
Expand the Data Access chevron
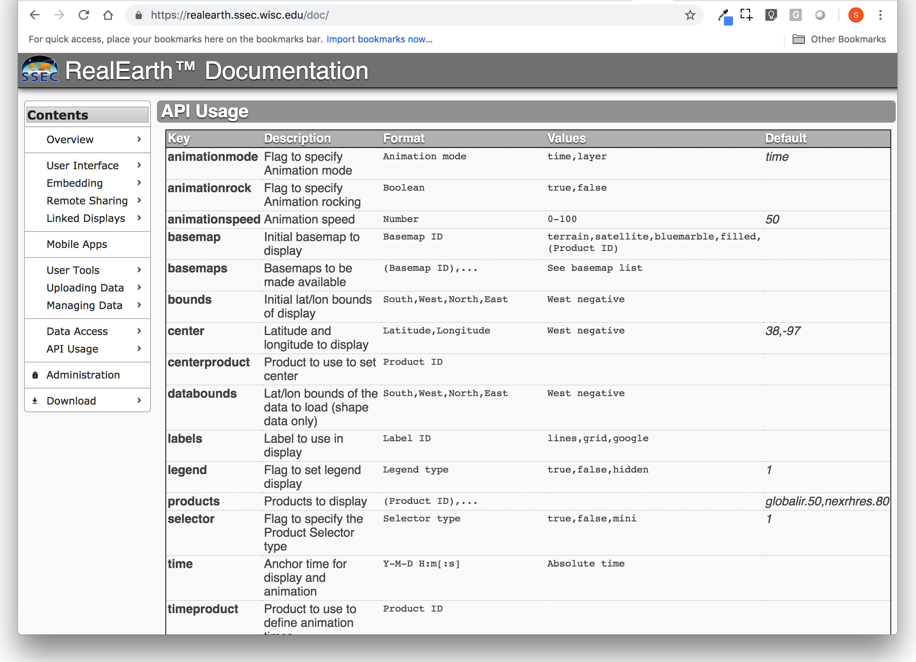click(x=139, y=331)
